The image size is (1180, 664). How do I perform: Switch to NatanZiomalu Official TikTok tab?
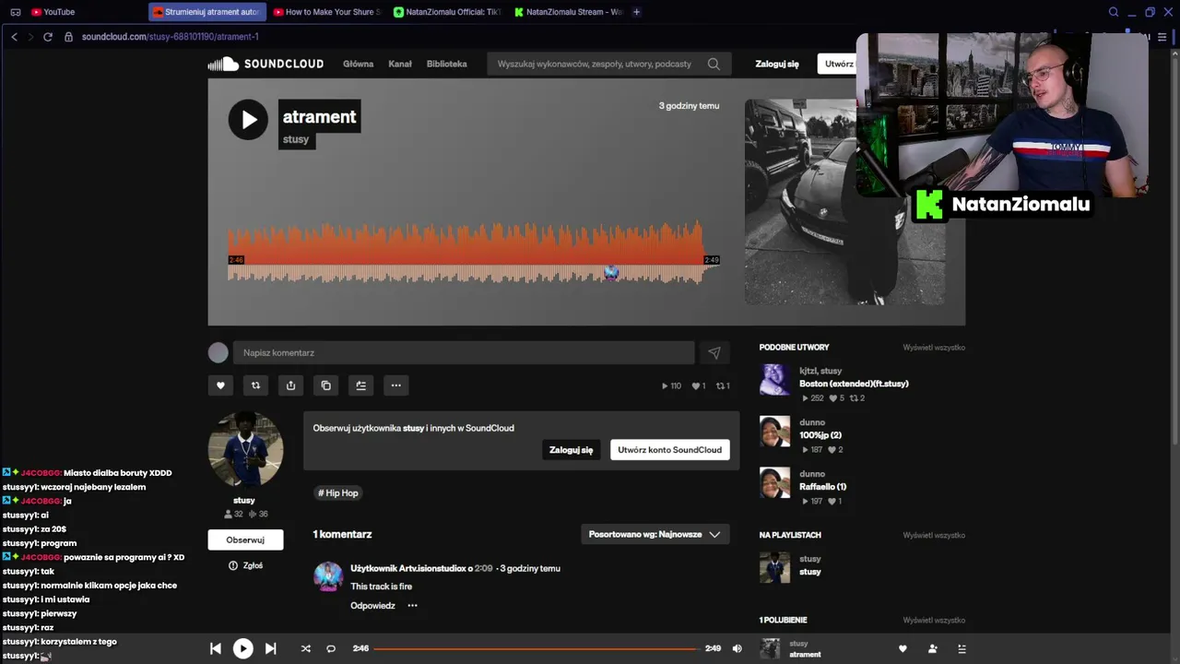pos(446,12)
